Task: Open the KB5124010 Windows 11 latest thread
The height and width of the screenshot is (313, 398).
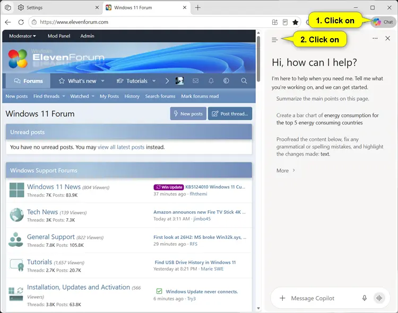Action: 215,187
